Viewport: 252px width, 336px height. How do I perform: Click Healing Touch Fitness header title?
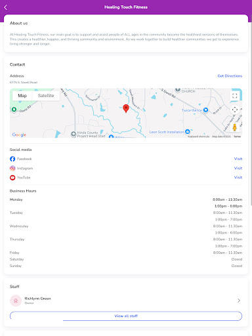click(x=126, y=7)
